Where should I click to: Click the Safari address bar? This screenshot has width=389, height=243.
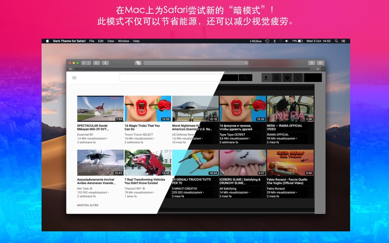(196, 63)
